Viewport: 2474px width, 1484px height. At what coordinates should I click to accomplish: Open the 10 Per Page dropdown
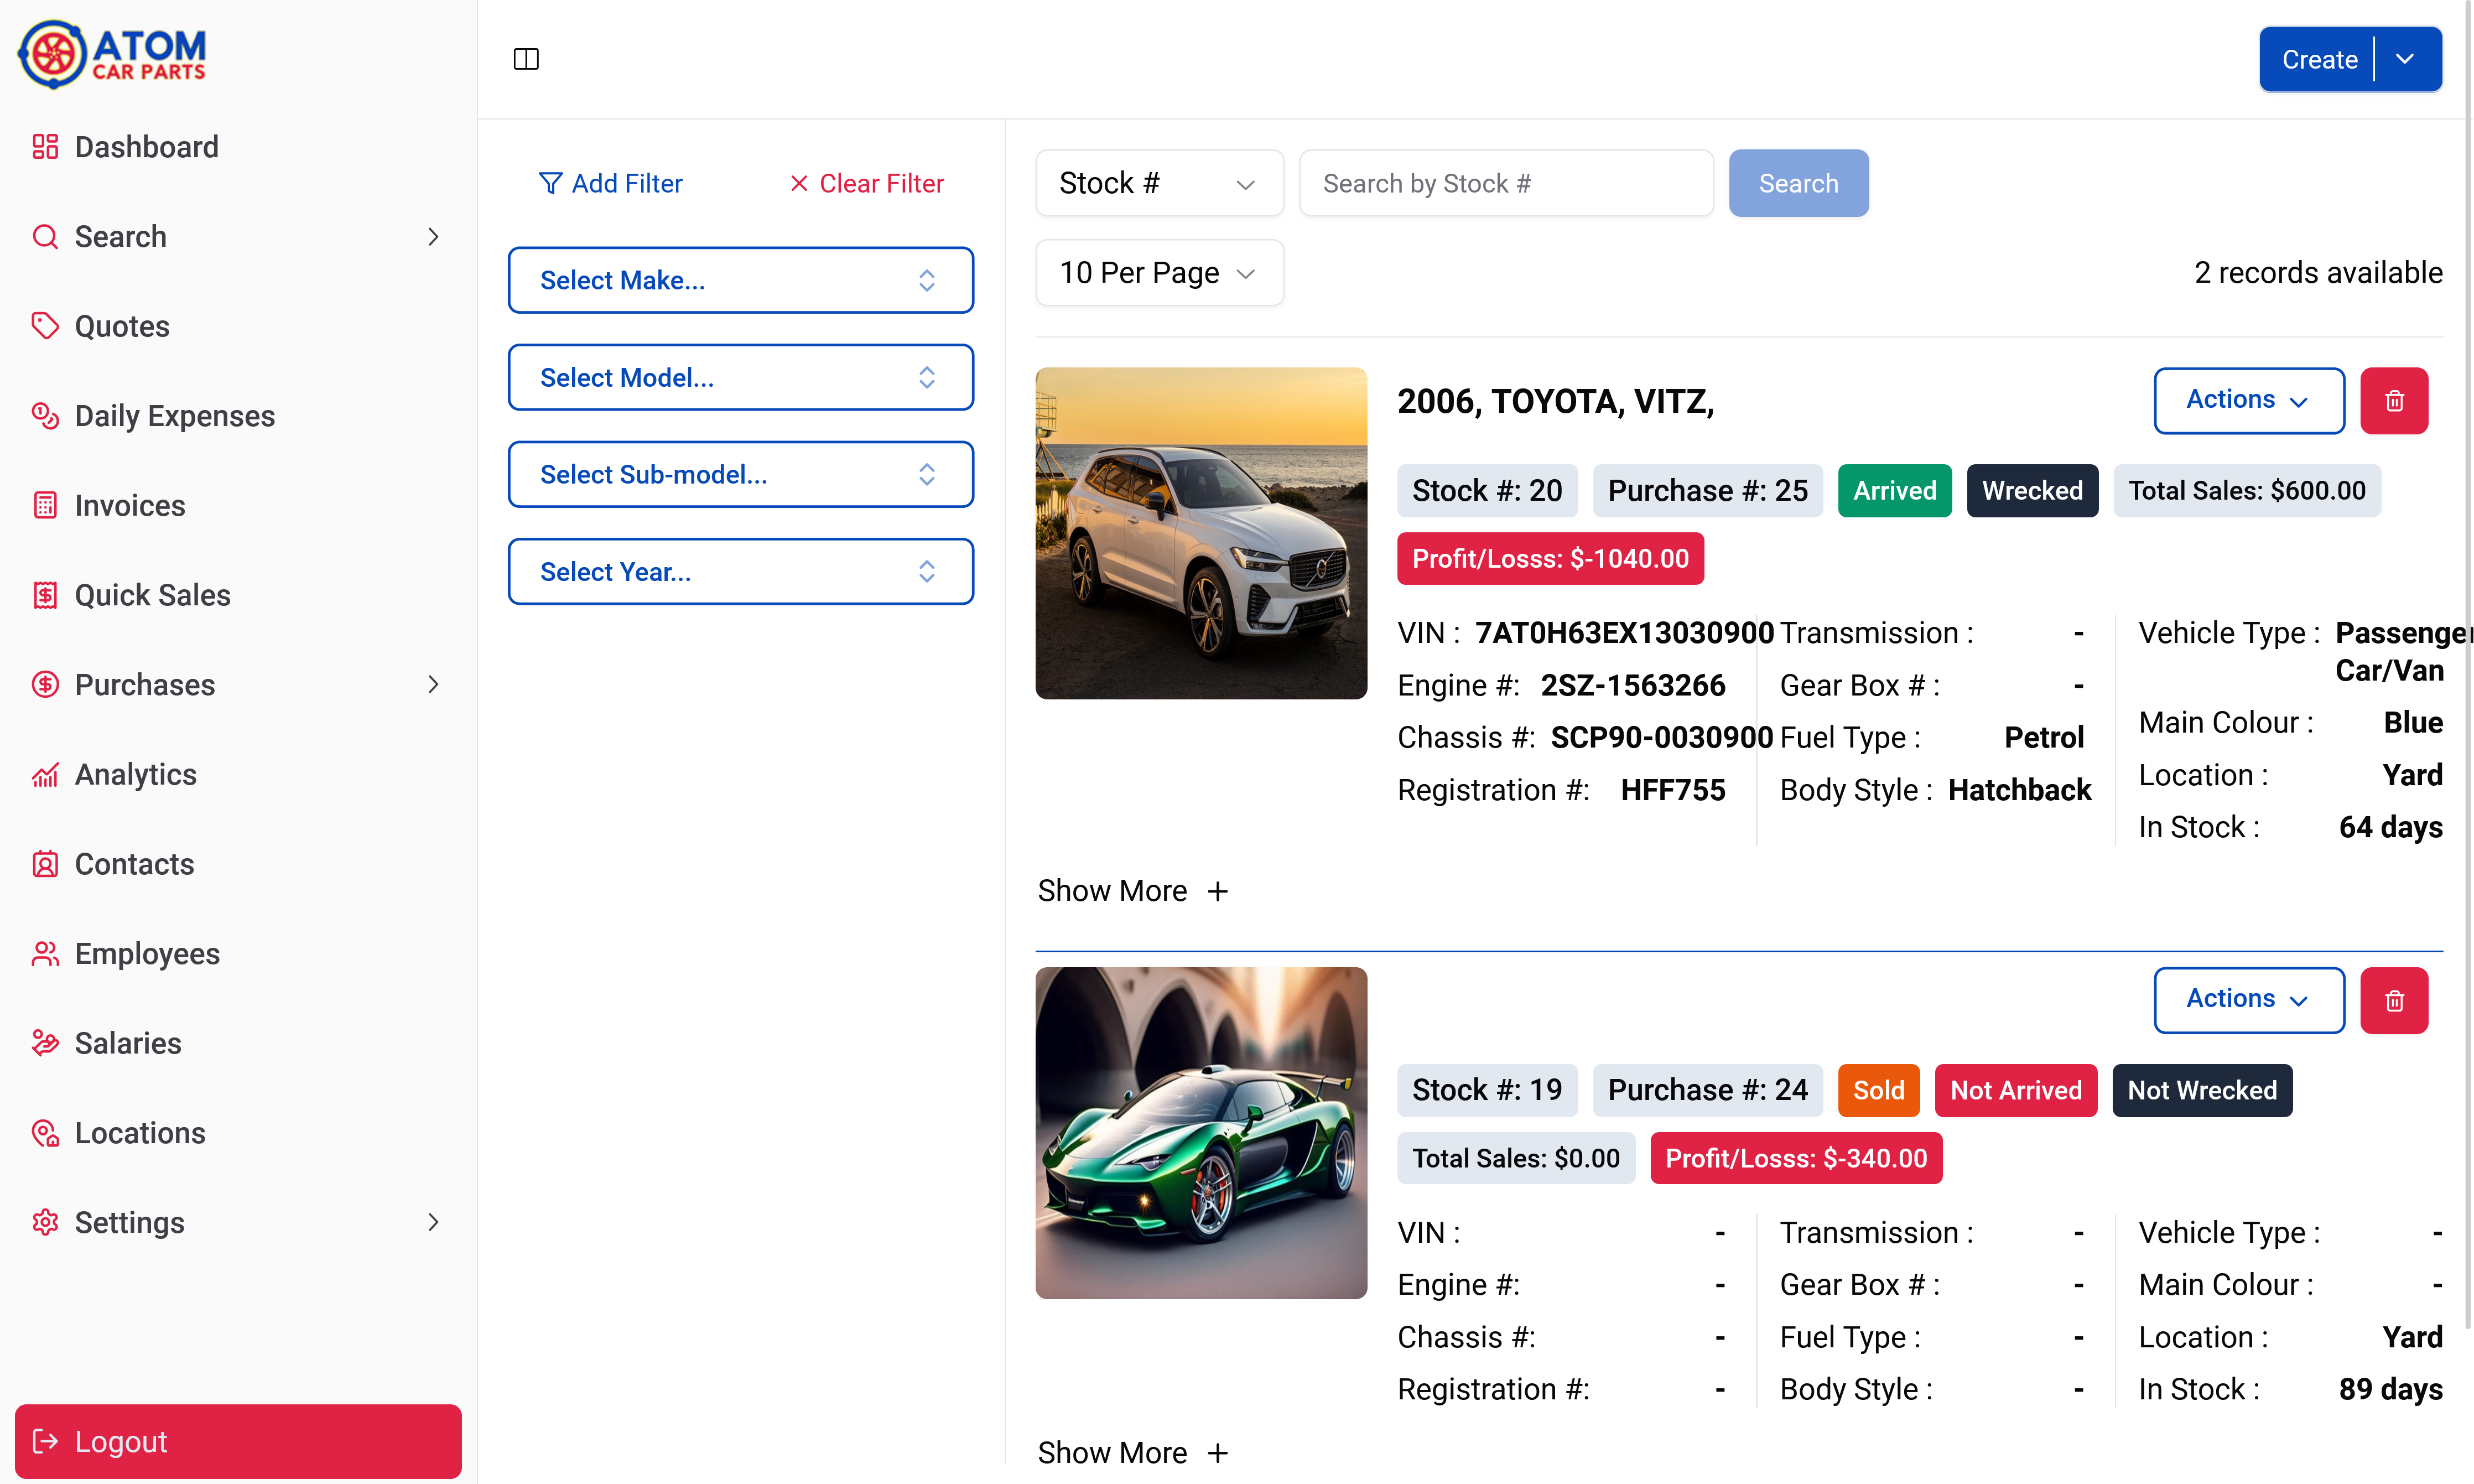(x=1157, y=273)
